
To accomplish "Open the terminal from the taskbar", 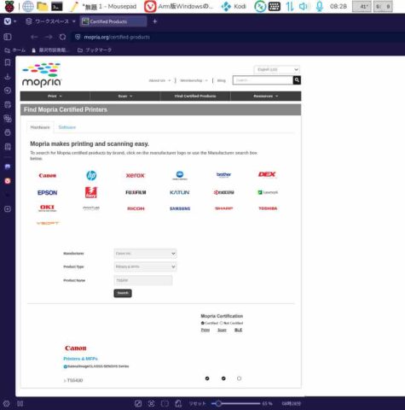I will coord(57,6).
